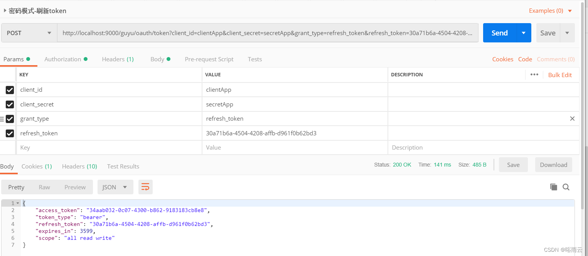Open the request Headers (1) tab

(x=118, y=59)
